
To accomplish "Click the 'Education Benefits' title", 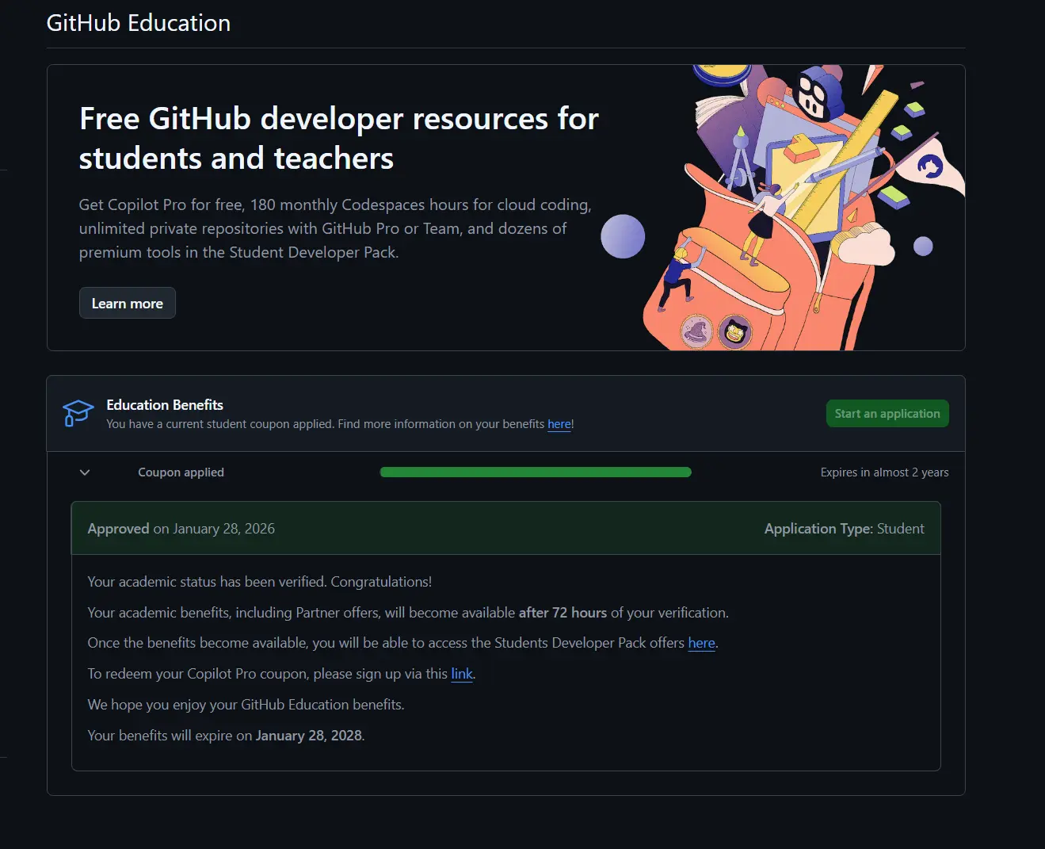I will [x=165, y=404].
